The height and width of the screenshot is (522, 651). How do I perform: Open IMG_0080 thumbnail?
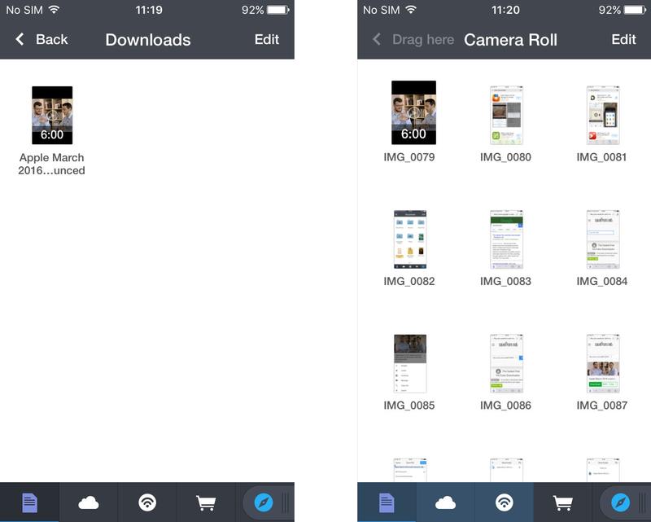tap(506, 115)
